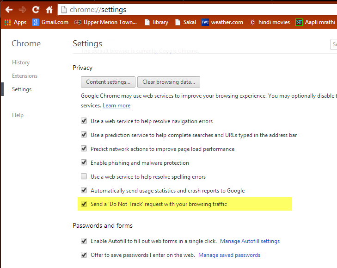The width and height of the screenshot is (337, 268).
Task: Open Extensions in the sidebar
Action: 25,76
